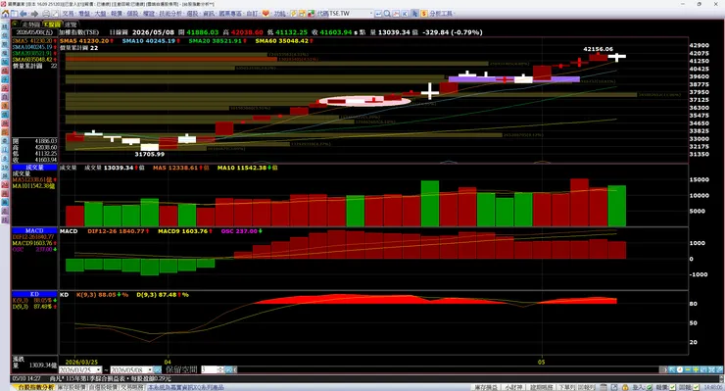Click the MA10 11542.38 volume legend
The width and height of the screenshot is (725, 391).
point(247,168)
